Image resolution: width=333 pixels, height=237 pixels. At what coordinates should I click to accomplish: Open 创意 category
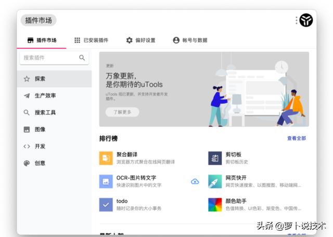point(54,163)
